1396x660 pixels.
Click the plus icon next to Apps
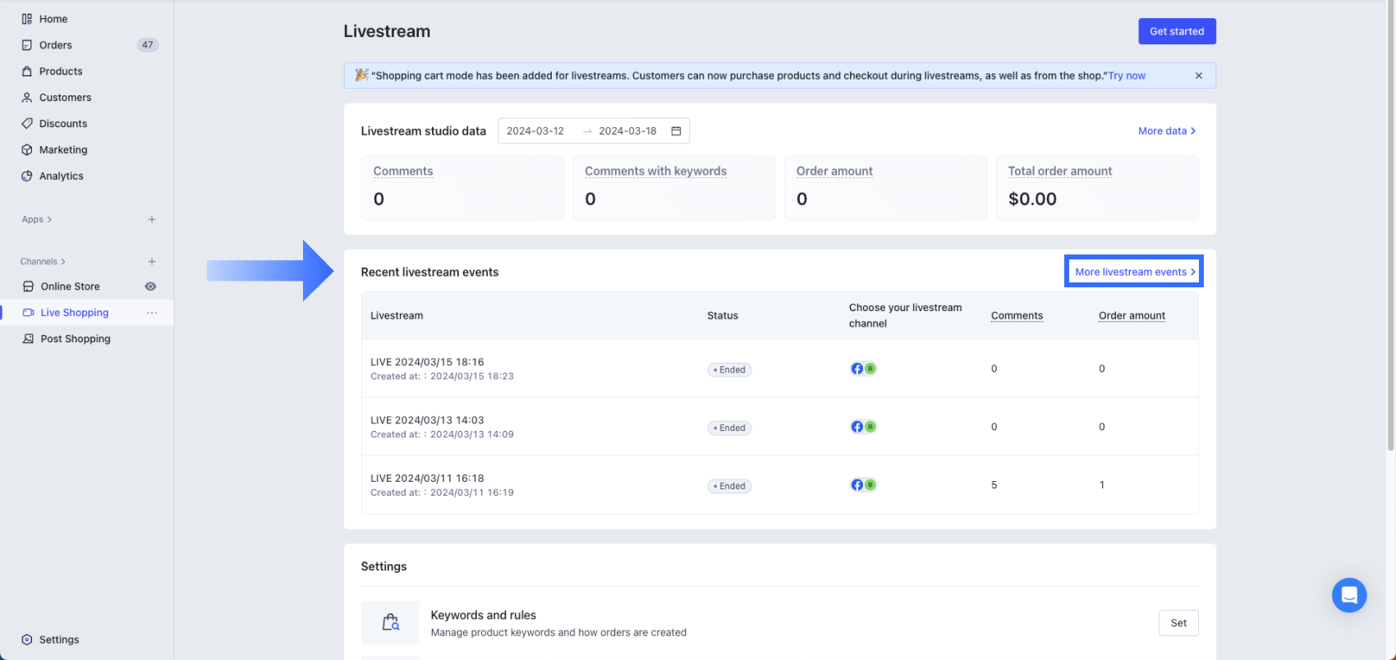(x=152, y=220)
